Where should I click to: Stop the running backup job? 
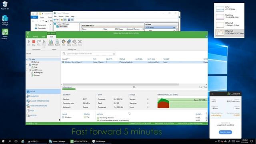point(34,43)
